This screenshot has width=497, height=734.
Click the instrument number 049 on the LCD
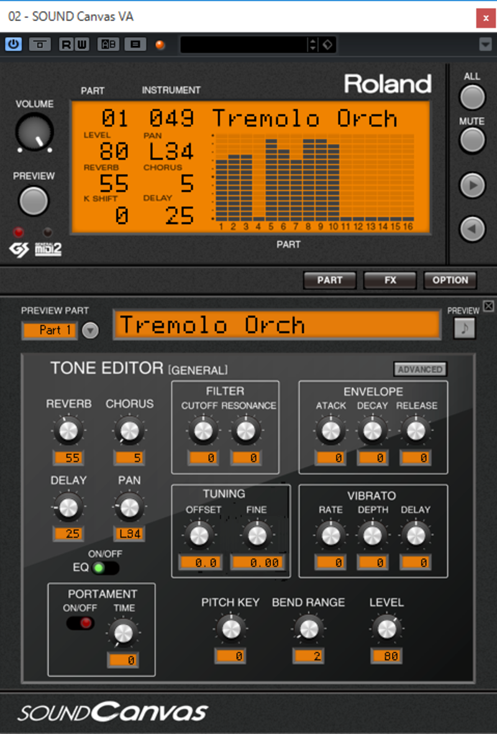point(171,119)
